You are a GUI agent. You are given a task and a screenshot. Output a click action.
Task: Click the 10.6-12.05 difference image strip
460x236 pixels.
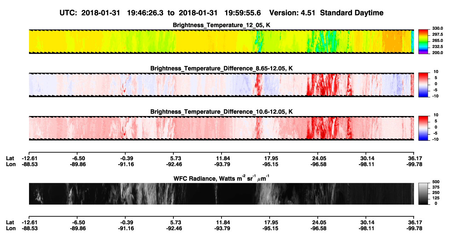221,128
